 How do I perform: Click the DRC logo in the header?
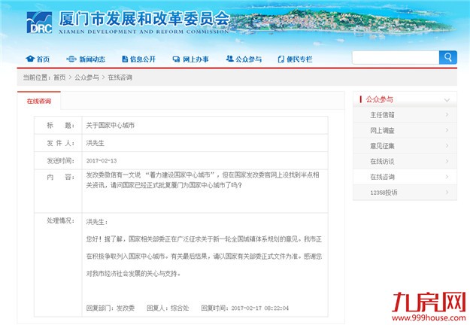pyautogui.click(x=39, y=22)
